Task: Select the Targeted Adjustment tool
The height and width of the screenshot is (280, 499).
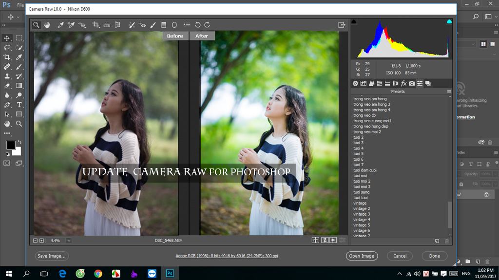Action: (82, 25)
